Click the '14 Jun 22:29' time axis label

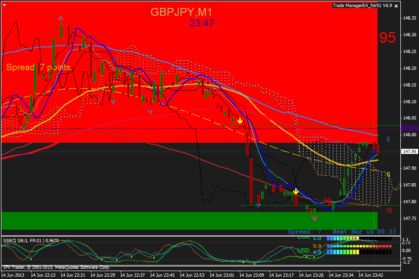(102, 275)
